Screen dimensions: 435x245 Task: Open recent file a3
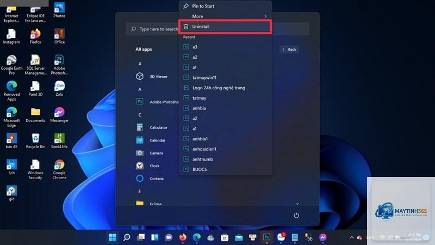225,47
